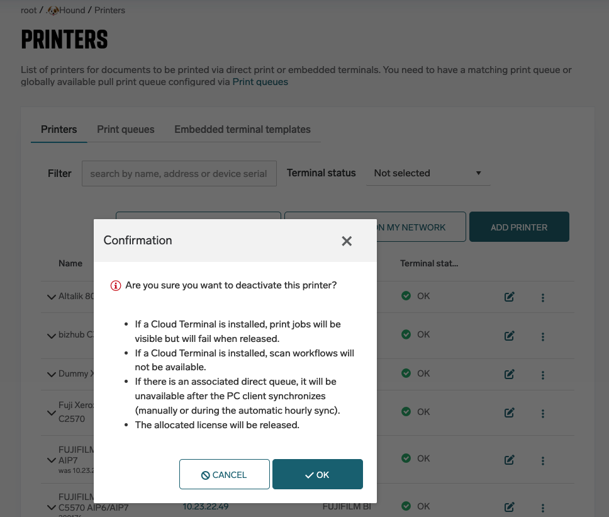
Task: Click the edit icon for the Dummy printer
Action: [510, 375]
